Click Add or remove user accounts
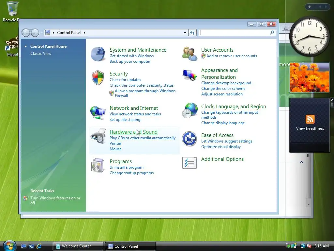334x251 pixels. pyautogui.click(x=232, y=56)
